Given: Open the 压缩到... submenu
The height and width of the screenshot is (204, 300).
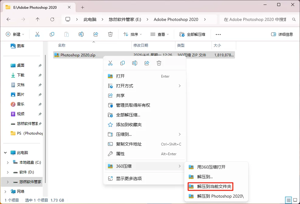Looking at the screenshot, I should (145, 134).
